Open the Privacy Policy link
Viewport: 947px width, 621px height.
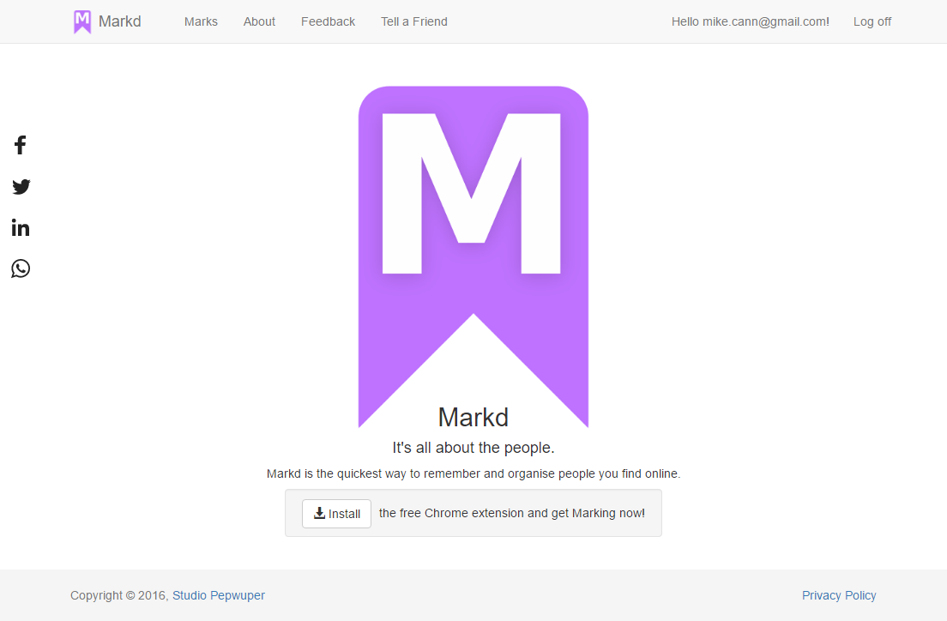click(839, 595)
